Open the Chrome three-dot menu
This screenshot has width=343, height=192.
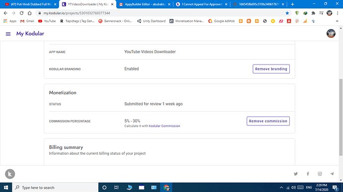(x=338, y=13)
